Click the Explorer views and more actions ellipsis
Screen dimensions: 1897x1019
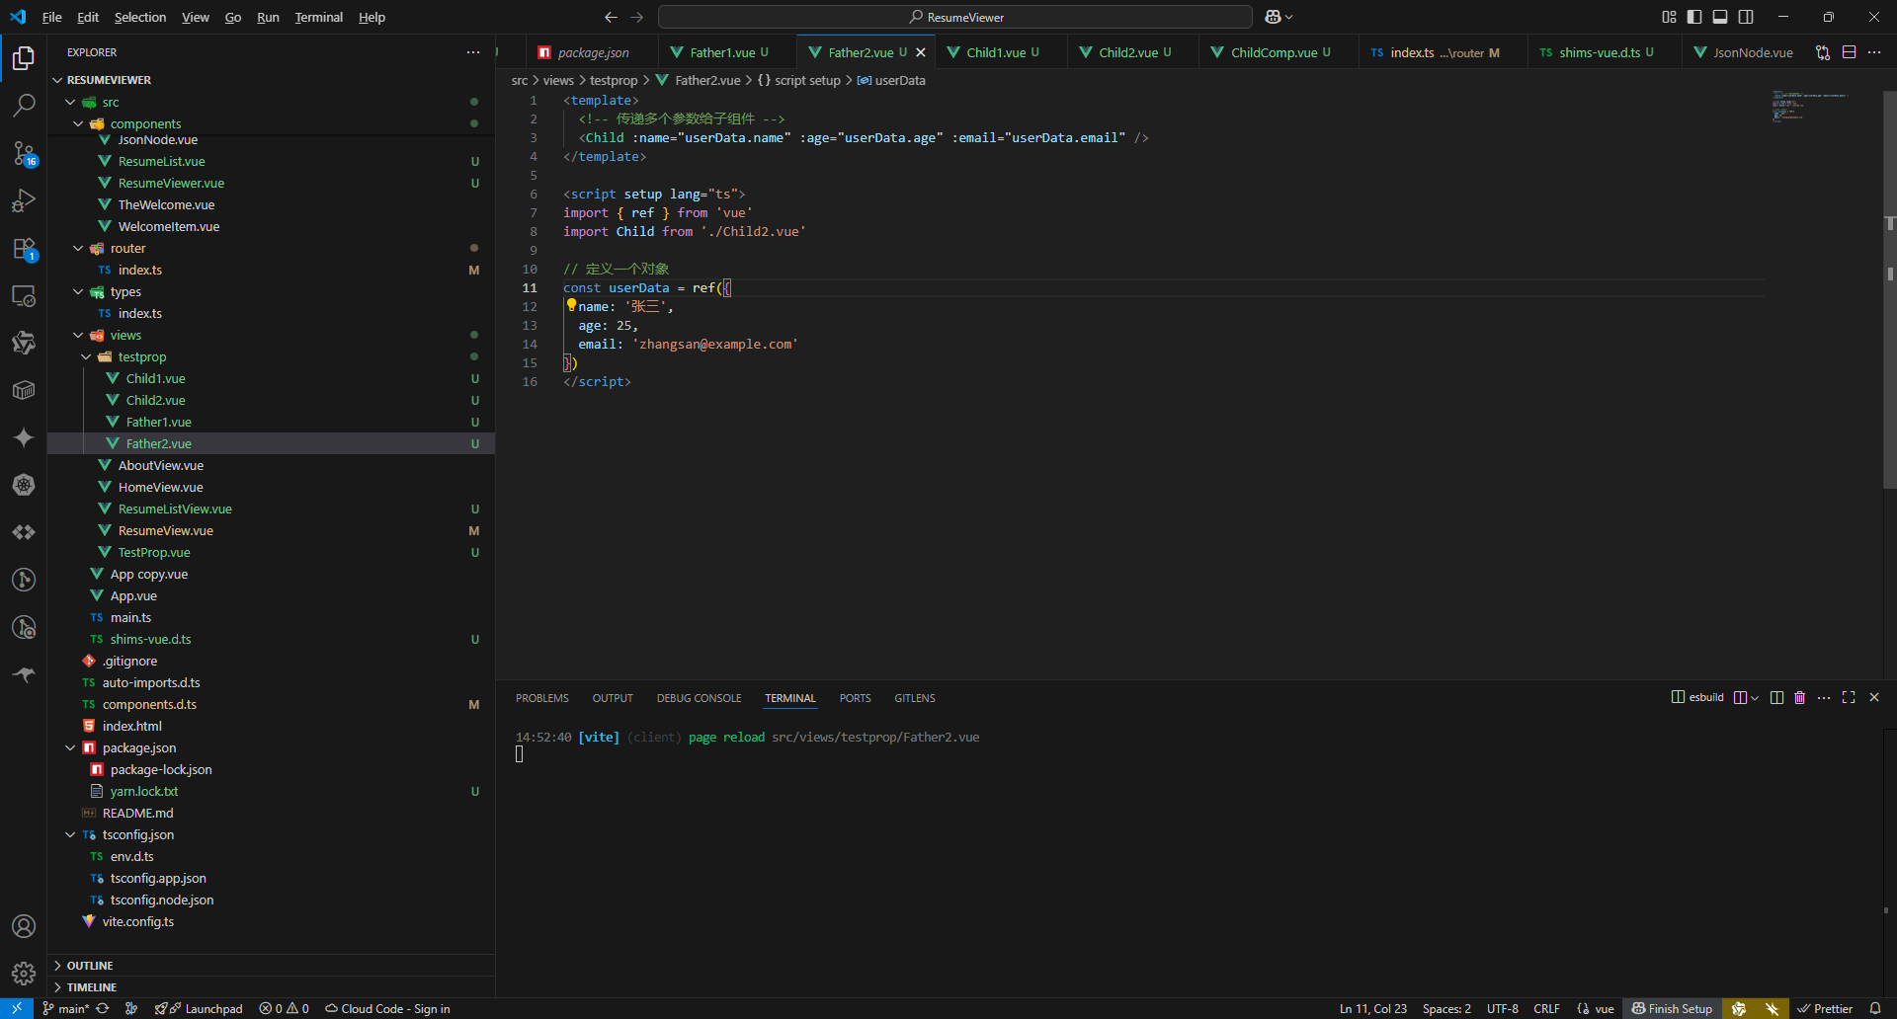(x=473, y=52)
